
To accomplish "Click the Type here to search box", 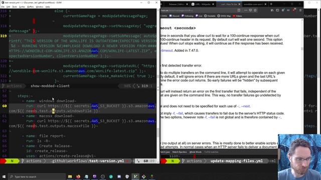I will 37,176.
